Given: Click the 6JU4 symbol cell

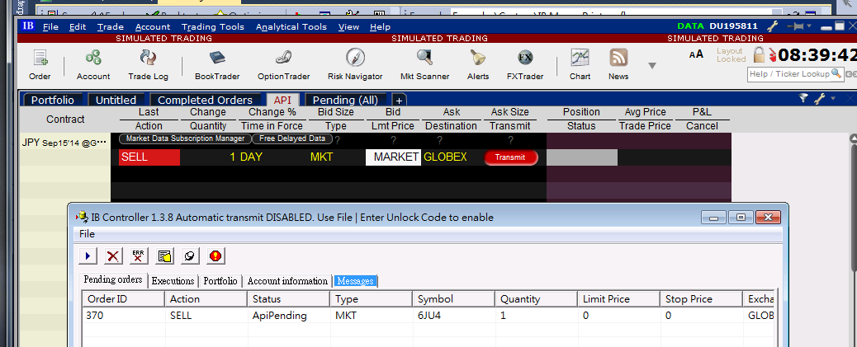Looking at the screenshot, I should pos(453,316).
